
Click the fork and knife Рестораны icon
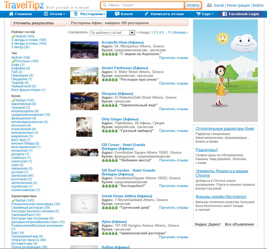click(76, 14)
